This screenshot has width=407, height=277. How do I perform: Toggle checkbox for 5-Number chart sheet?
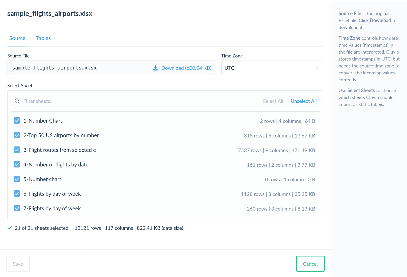(17, 179)
